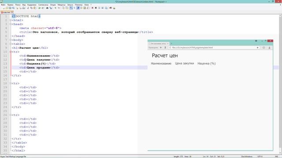Start macro recording with the red button
282x158 pixels.
click(x=93, y=8)
